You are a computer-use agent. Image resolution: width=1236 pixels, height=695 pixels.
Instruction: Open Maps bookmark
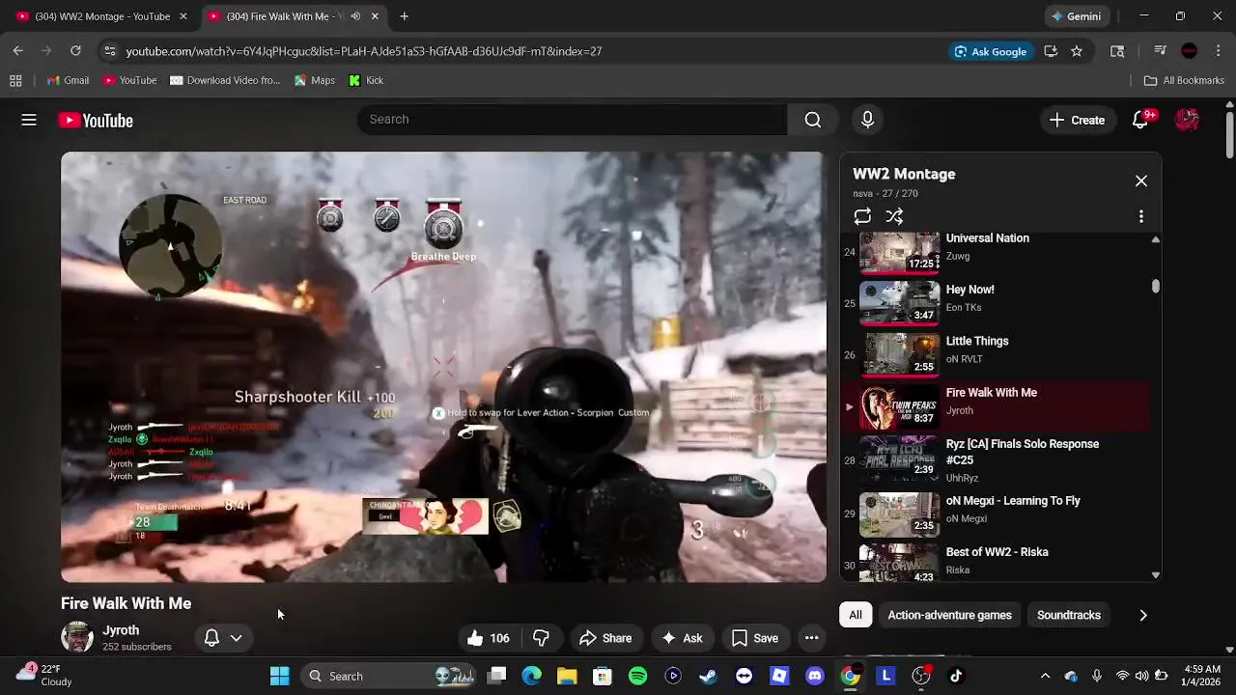(x=315, y=80)
